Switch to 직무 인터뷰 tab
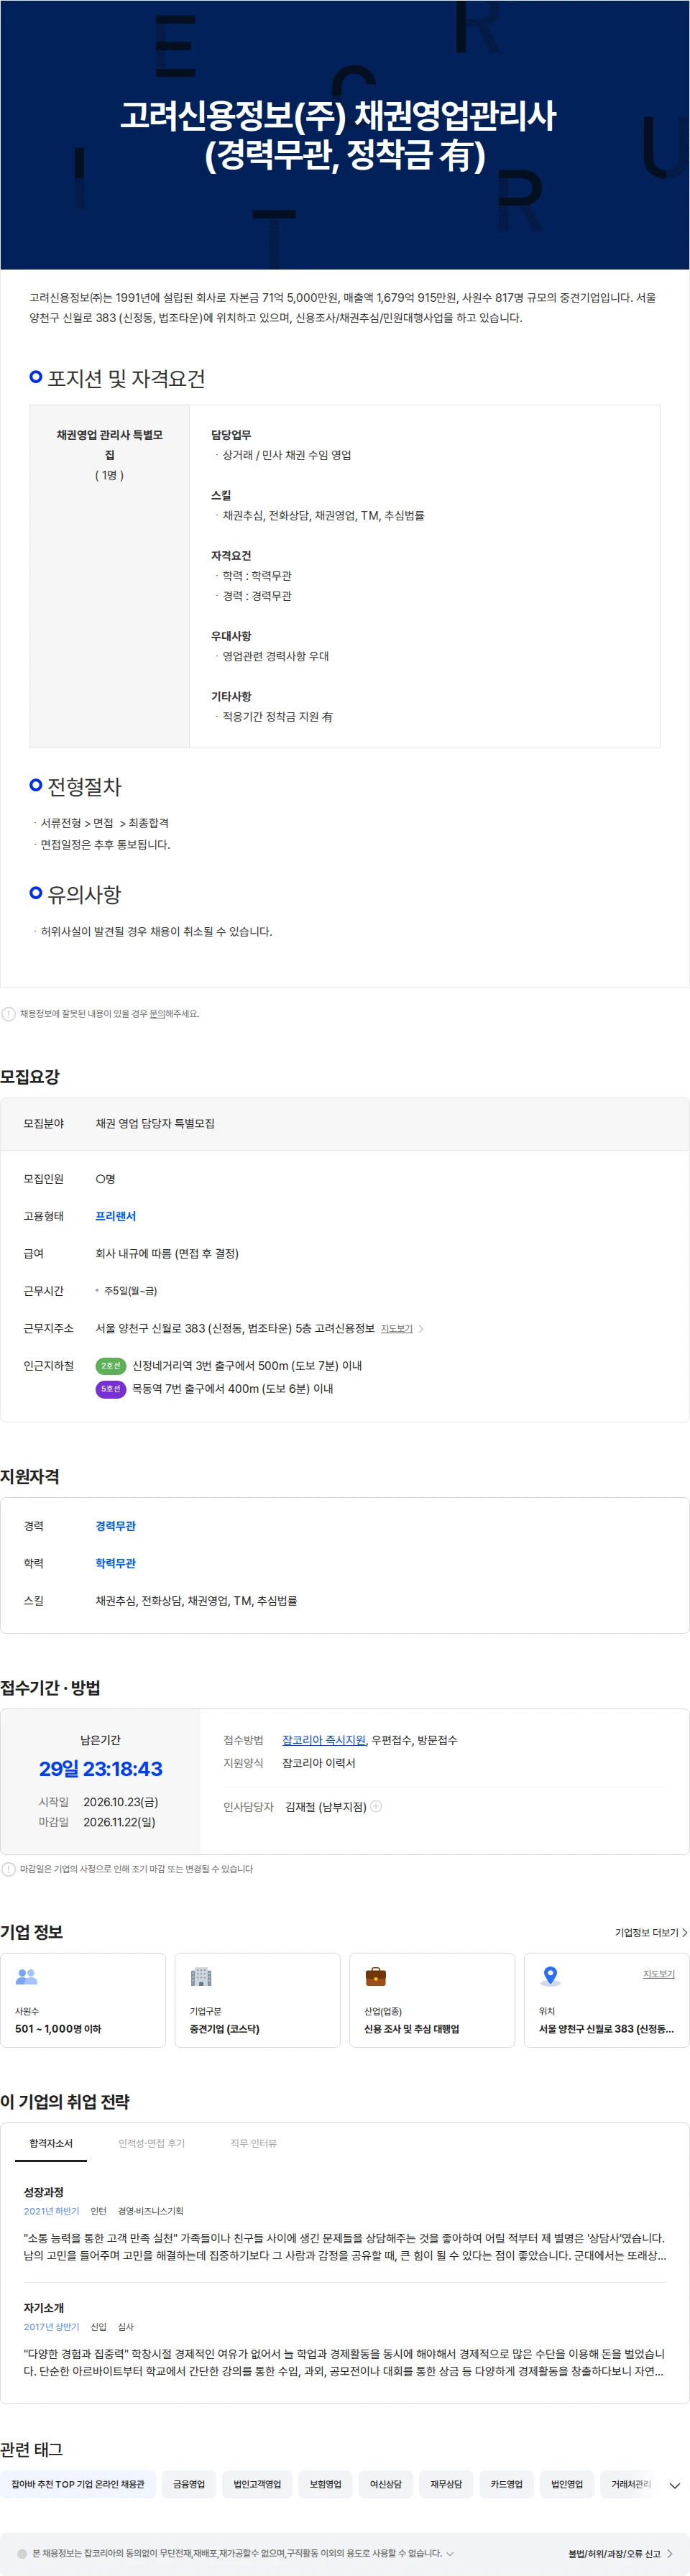 (253, 2143)
